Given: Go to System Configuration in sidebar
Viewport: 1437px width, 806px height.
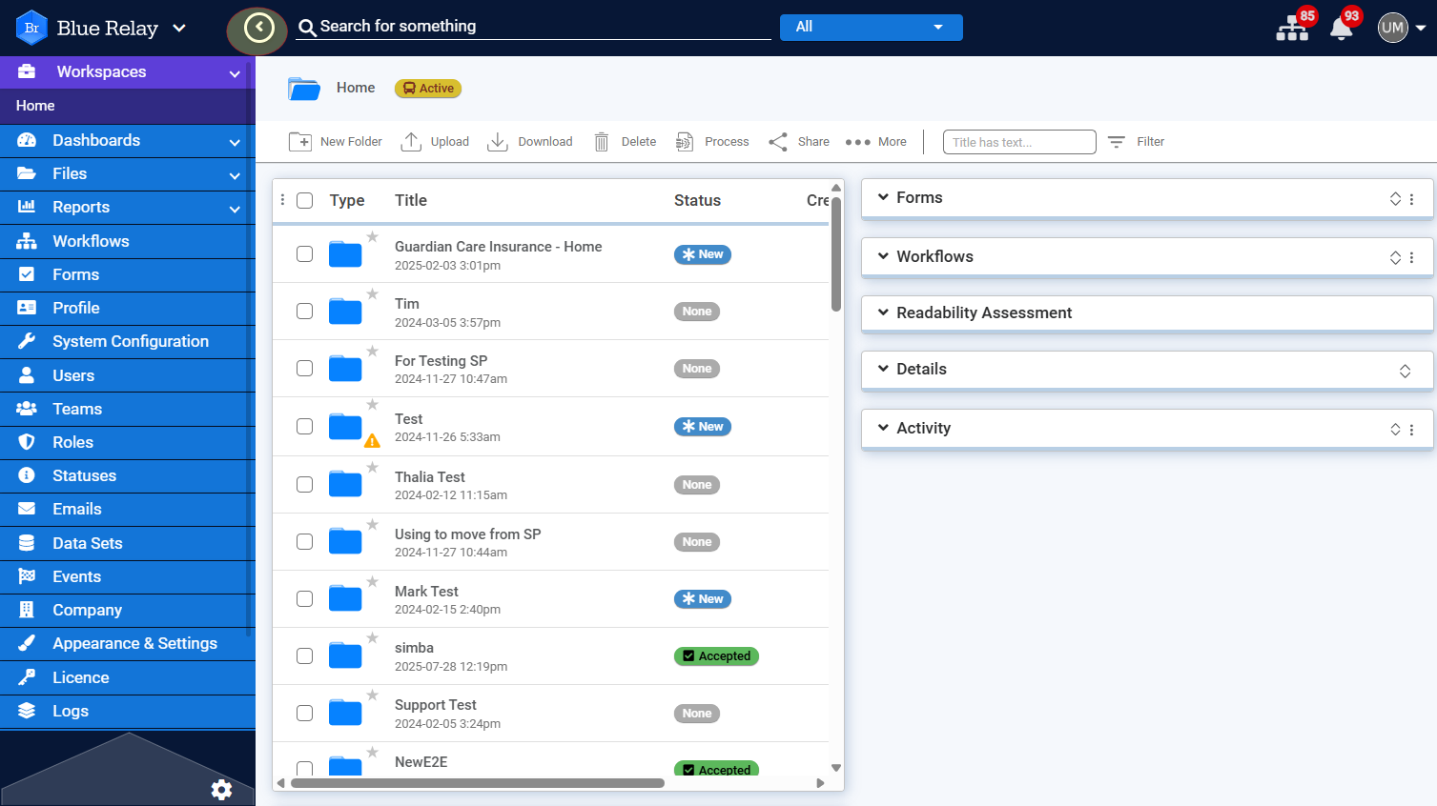Looking at the screenshot, I should tap(128, 341).
